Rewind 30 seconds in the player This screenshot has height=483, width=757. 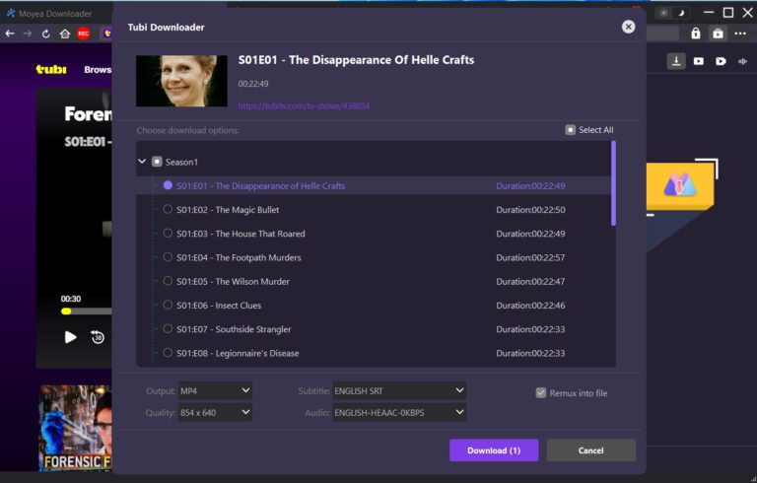[x=98, y=337]
